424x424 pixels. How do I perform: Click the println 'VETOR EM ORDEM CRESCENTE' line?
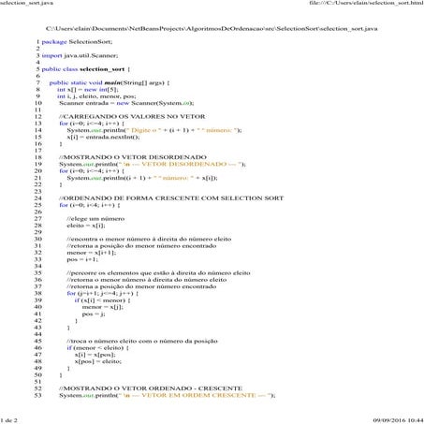[x=168, y=396]
